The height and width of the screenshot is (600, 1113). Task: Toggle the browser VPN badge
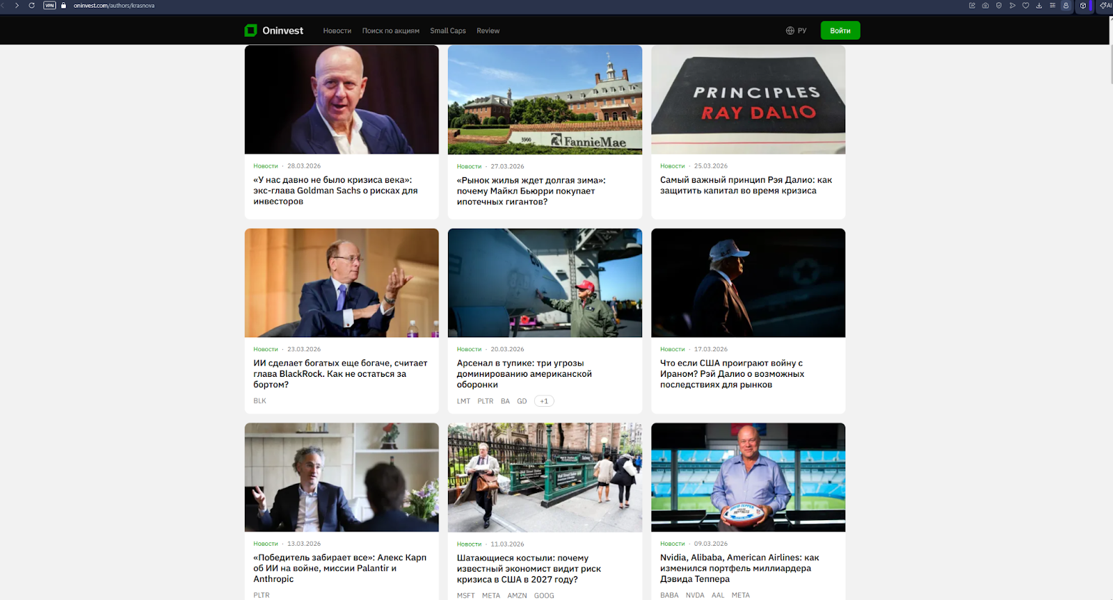[x=49, y=6]
